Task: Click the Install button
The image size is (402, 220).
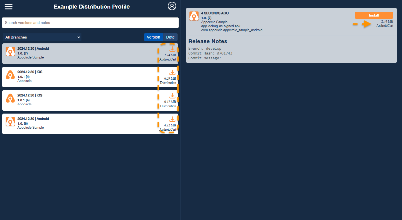Action: 374,15
